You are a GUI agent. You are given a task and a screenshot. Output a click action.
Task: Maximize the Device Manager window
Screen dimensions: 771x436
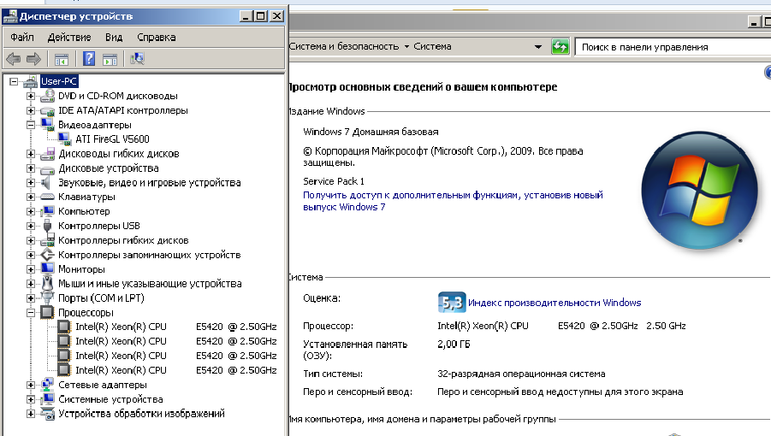pos(261,16)
